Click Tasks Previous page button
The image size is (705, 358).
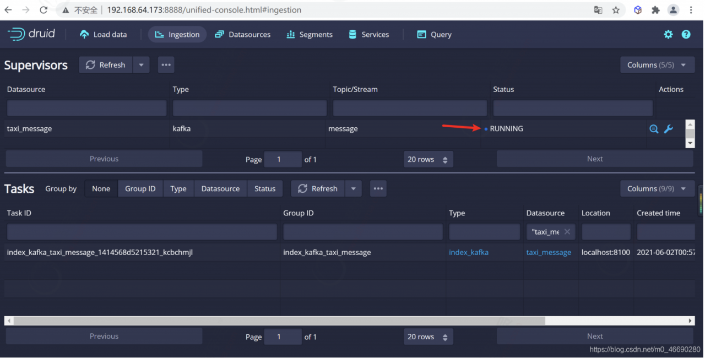tap(104, 336)
